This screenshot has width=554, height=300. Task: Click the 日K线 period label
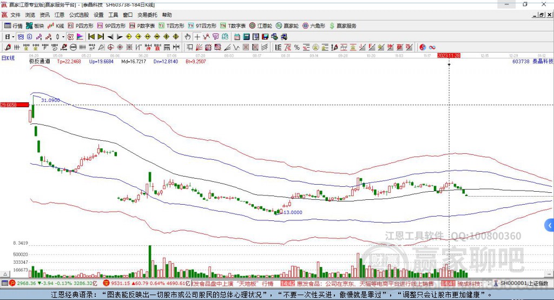coord(8,58)
